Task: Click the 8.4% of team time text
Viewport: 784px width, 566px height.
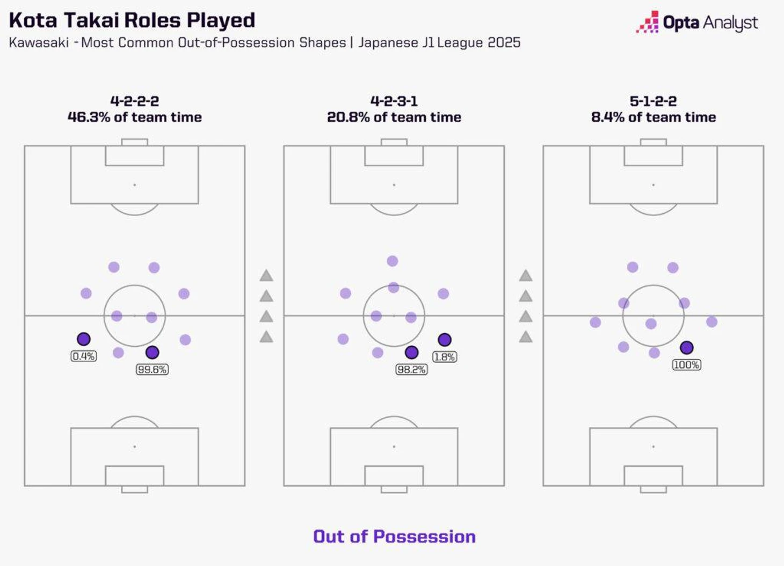Action: 654,117
